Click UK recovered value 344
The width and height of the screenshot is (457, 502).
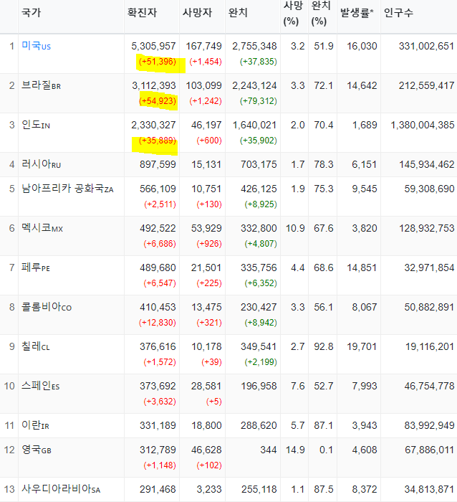click(x=269, y=450)
